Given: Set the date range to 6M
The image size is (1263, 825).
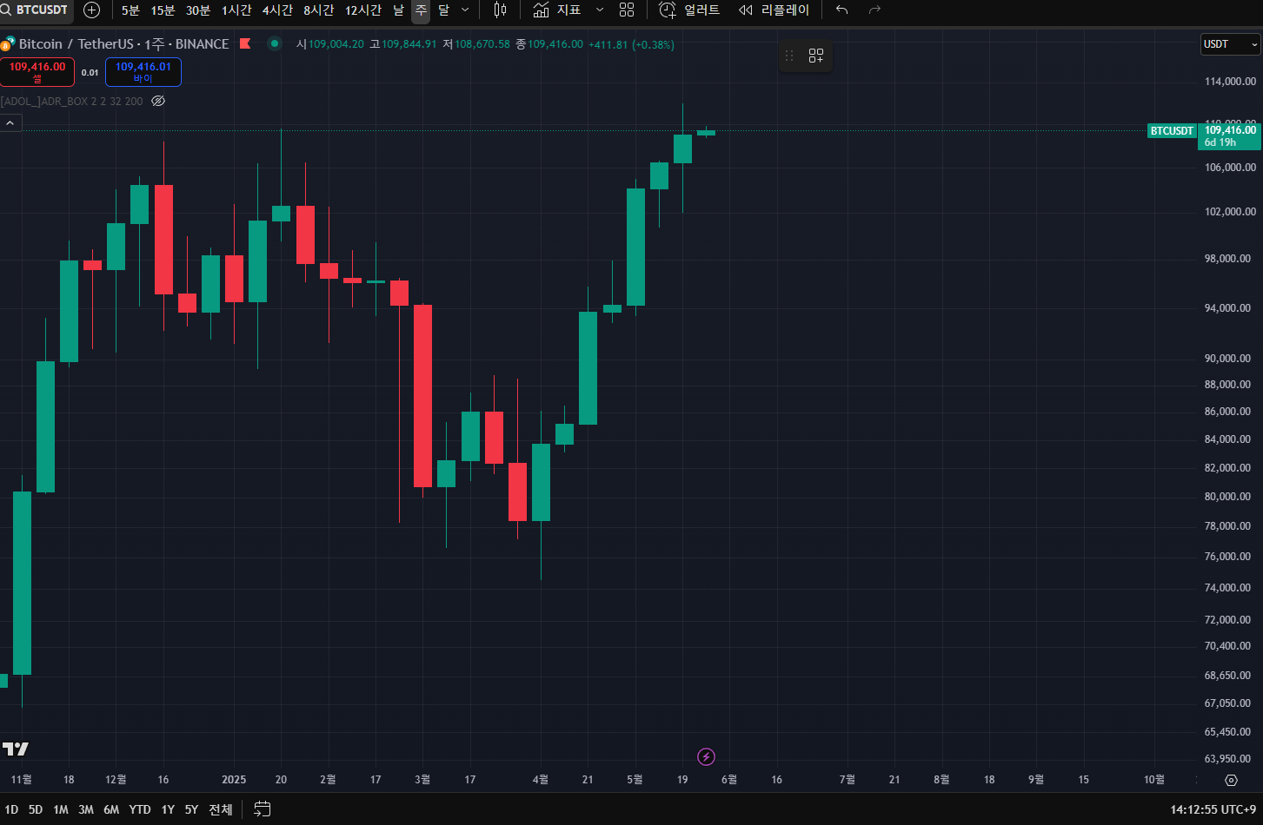Looking at the screenshot, I should [x=111, y=809].
